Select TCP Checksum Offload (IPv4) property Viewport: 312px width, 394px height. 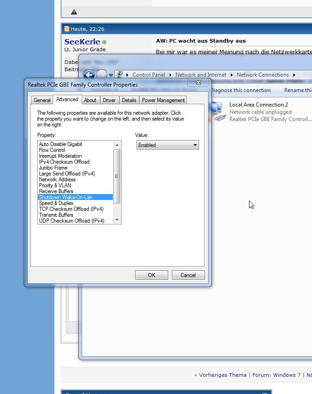75,209
